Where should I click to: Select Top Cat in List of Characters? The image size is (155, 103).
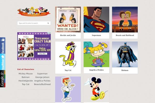pyautogui.click(x=26, y=84)
